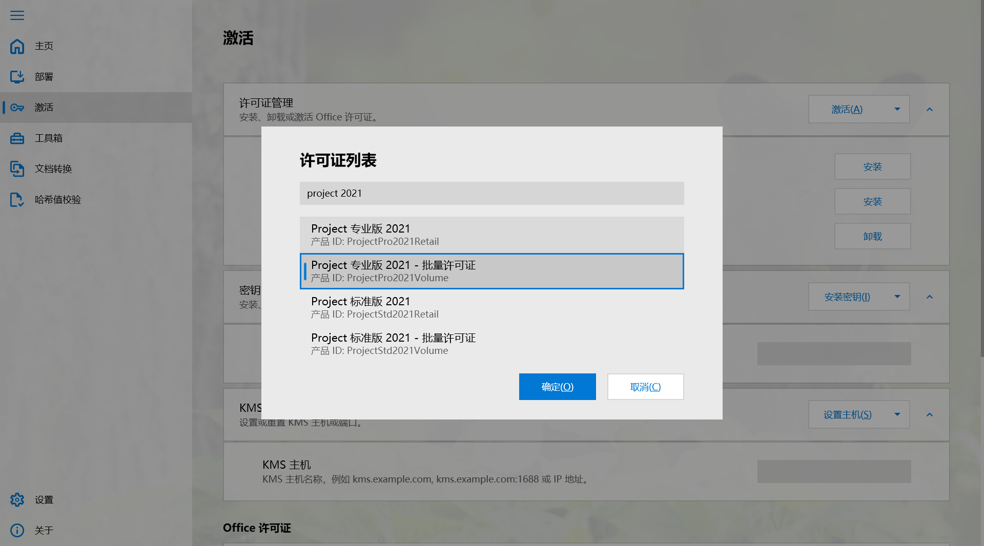Select Project 标准版 2021 retail license
Viewport: 984px width, 546px height.
(x=491, y=307)
